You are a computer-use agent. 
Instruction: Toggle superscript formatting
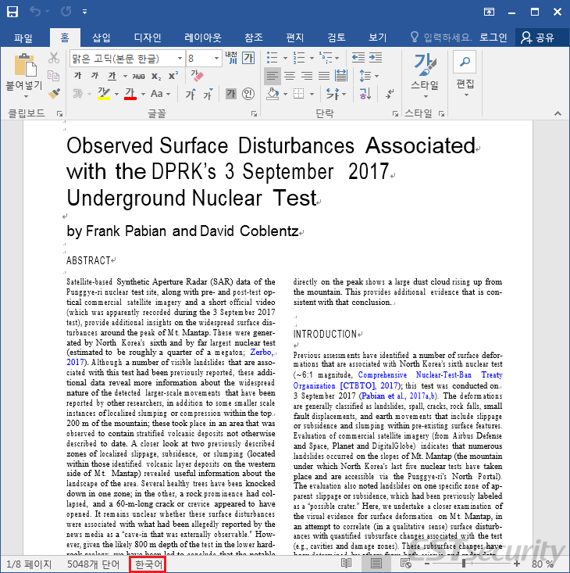pos(173,76)
